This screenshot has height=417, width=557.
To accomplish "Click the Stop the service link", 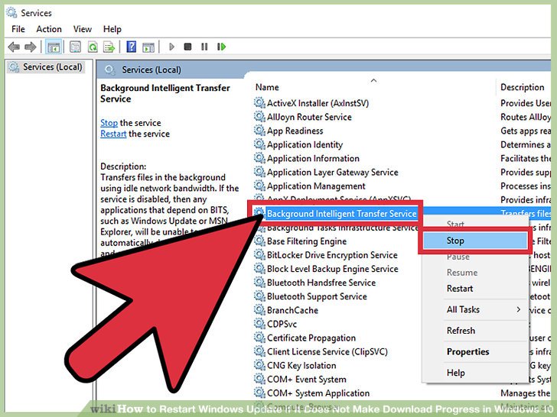I will pyautogui.click(x=109, y=123).
